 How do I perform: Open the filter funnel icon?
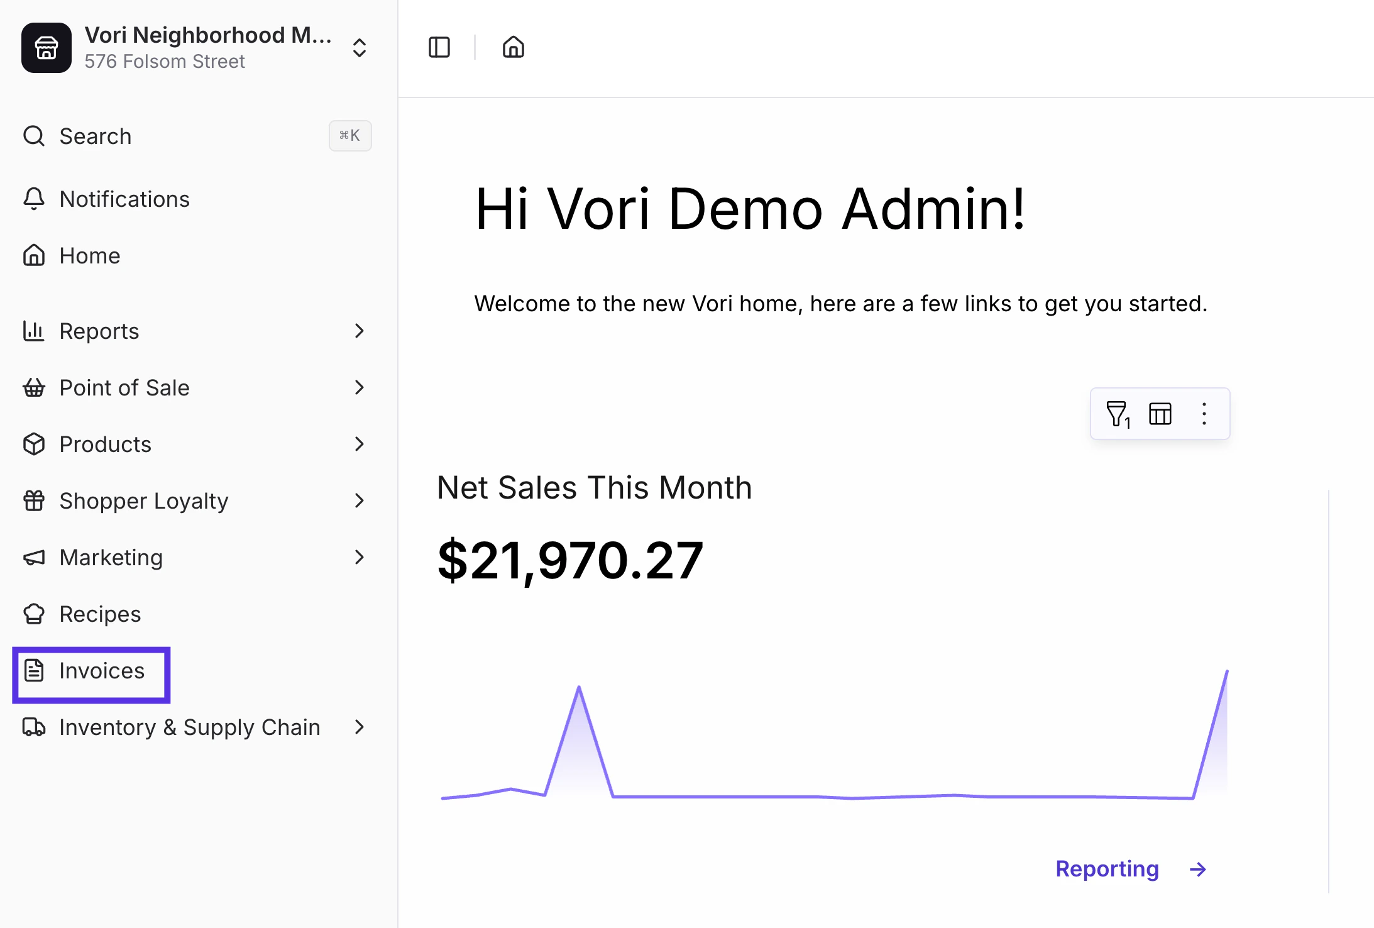tap(1118, 414)
